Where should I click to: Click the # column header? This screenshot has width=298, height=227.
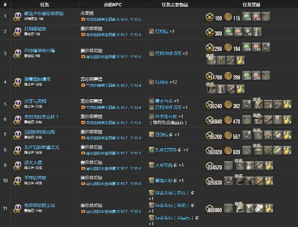[x=5, y=5]
